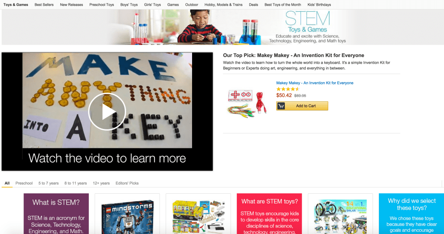
Task: Select the Preschool age tab
Action: (x=24, y=183)
